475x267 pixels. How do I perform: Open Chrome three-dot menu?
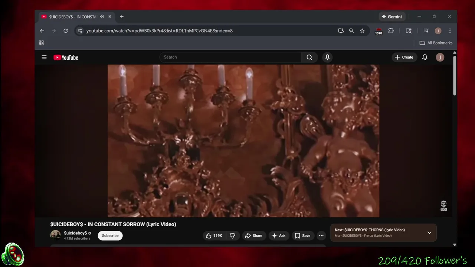450,31
